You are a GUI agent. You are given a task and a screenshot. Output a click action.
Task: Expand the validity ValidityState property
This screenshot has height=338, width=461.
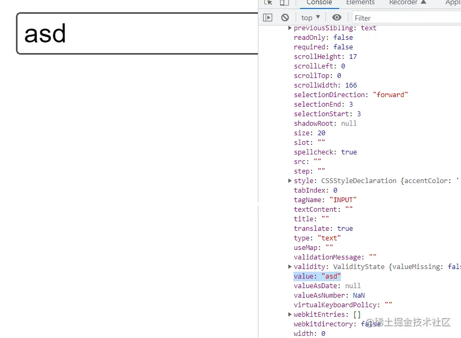(290, 267)
